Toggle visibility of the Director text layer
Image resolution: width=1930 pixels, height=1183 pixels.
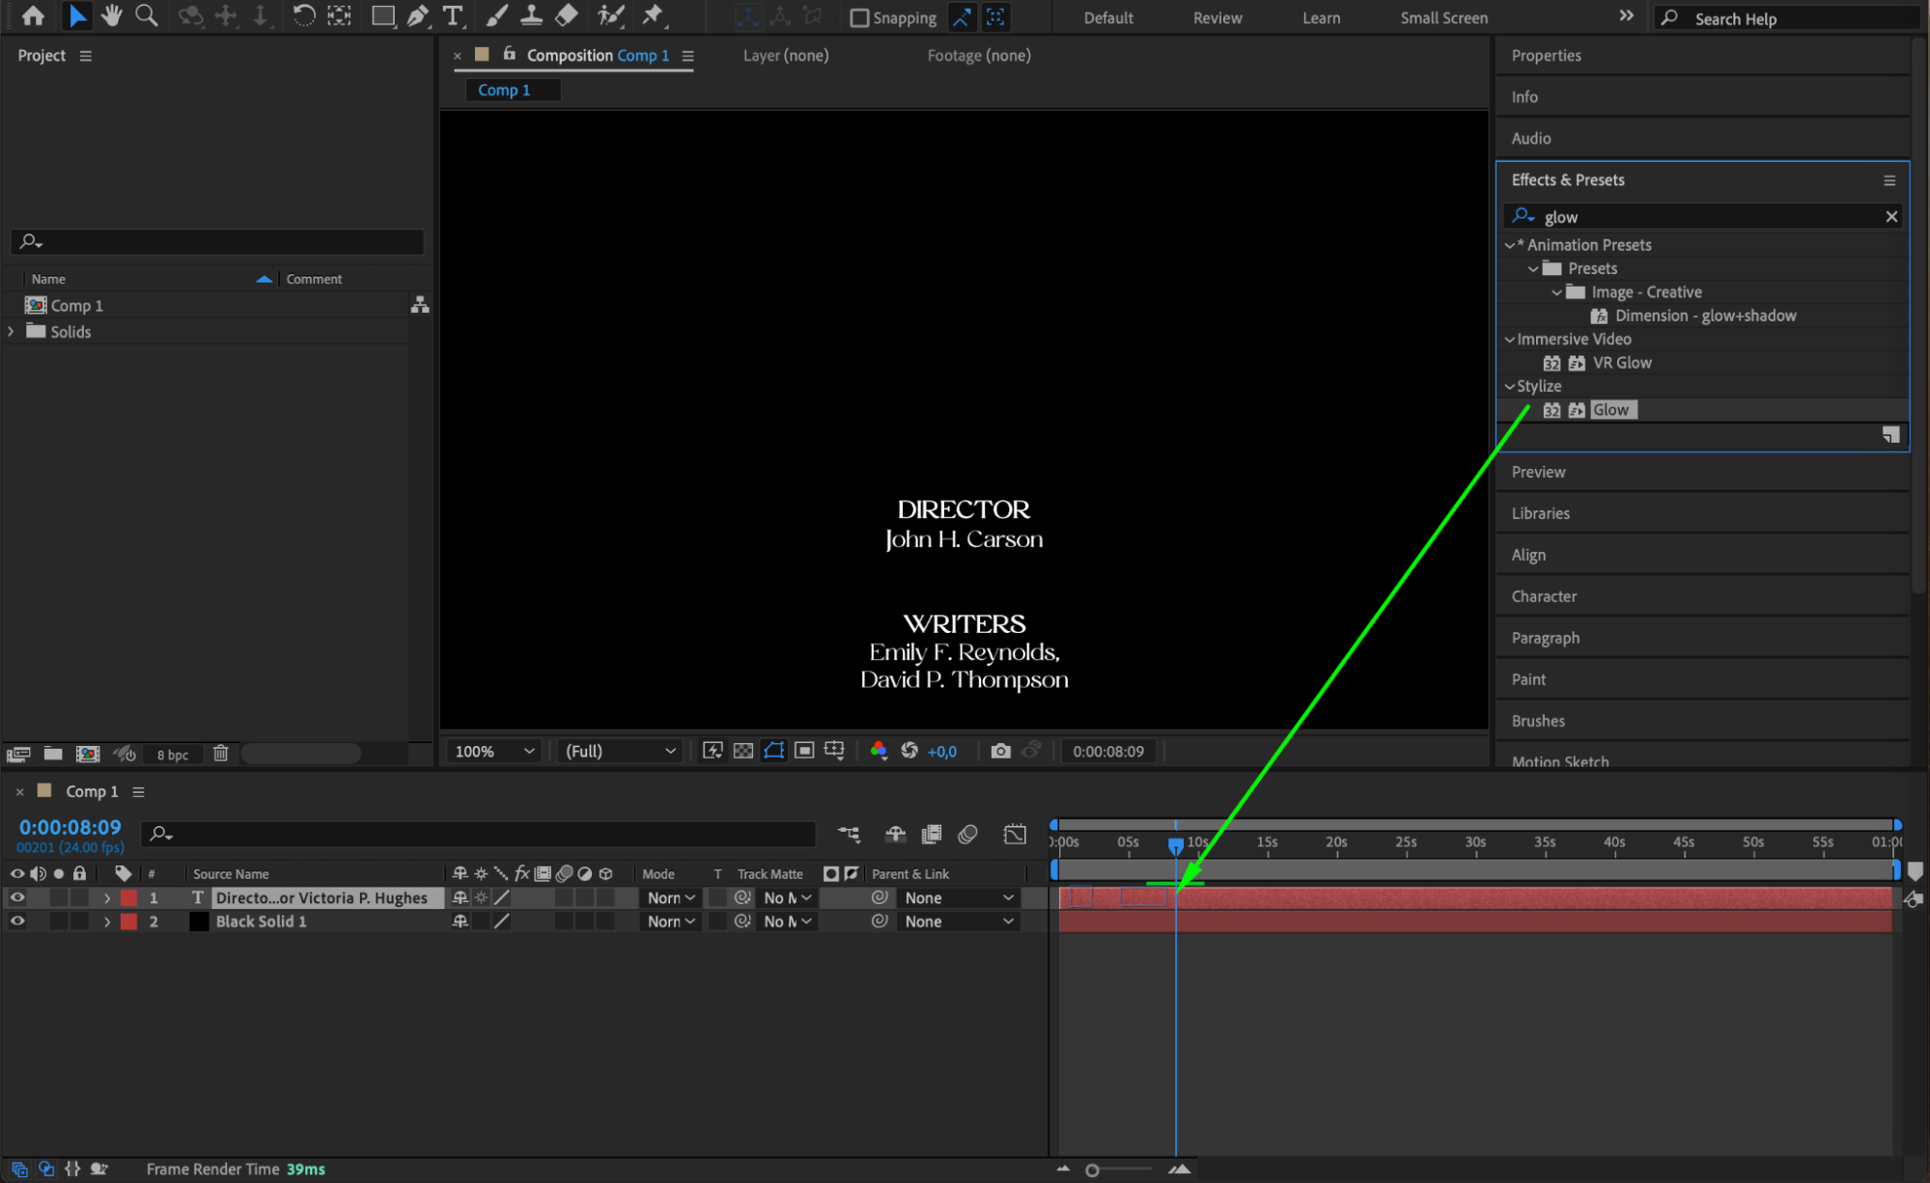17,897
